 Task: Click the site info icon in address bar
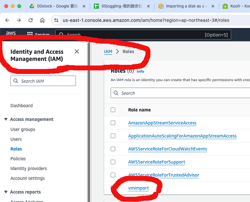tap(56, 20)
